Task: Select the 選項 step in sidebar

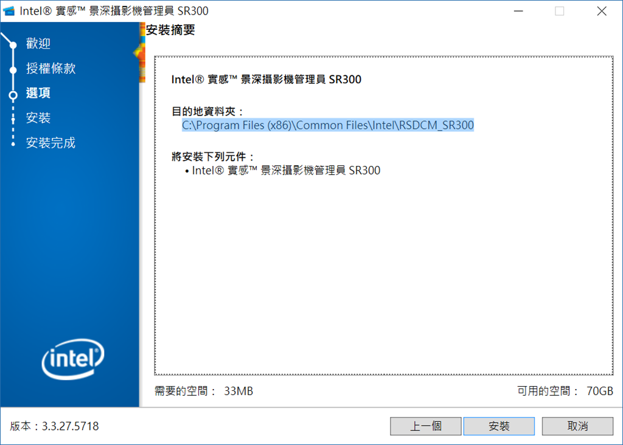Action: pyautogui.click(x=38, y=93)
